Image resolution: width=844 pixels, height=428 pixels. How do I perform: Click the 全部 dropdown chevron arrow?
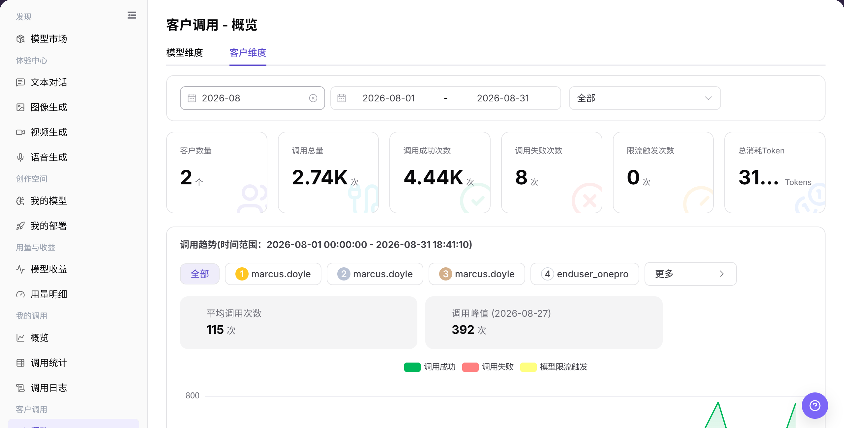pos(708,98)
